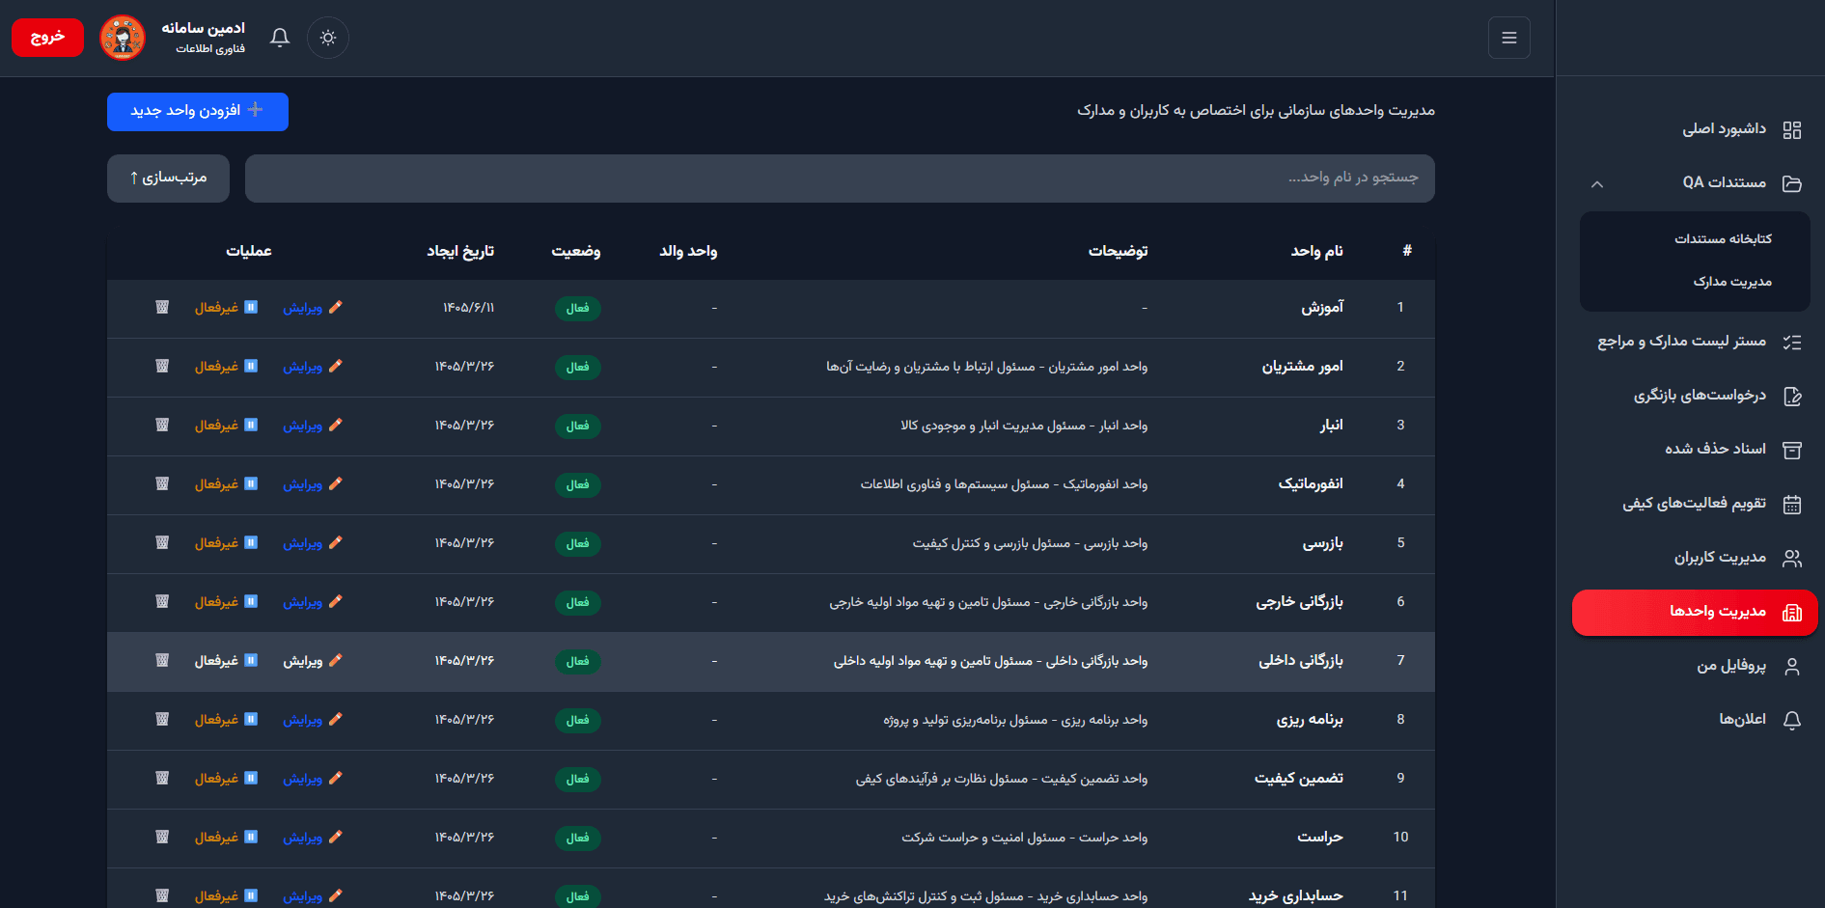Open the admin user avatar picture
The height and width of the screenshot is (908, 1825).
coord(123,38)
